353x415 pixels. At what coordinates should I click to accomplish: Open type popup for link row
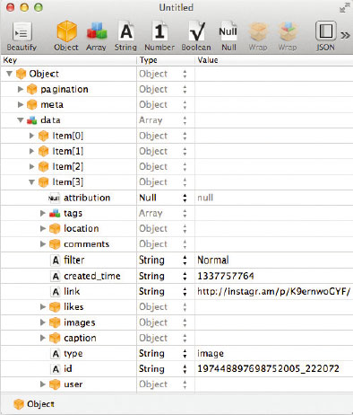pos(185,291)
